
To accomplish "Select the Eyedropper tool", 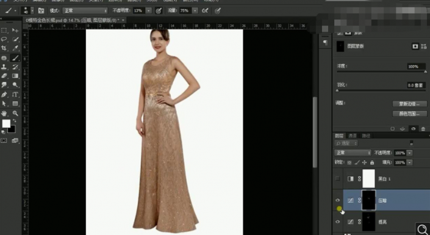I will pos(15,48).
